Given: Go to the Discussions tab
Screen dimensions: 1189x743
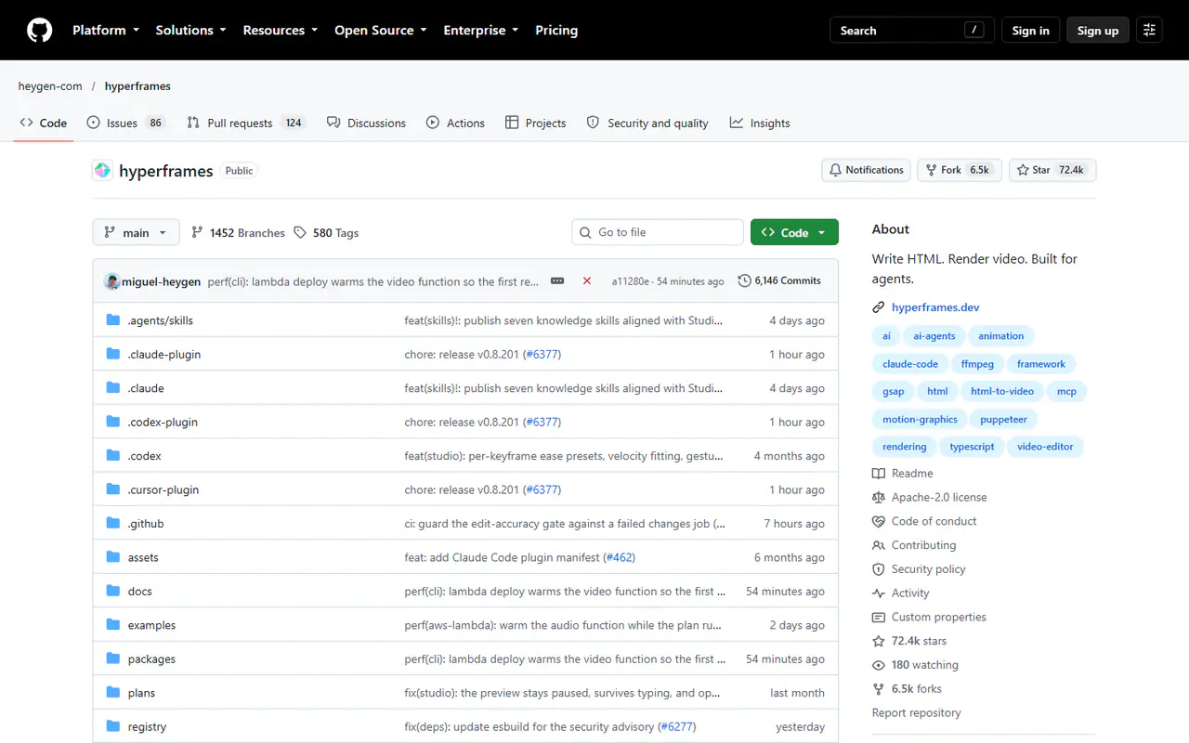Looking at the screenshot, I should [x=366, y=123].
